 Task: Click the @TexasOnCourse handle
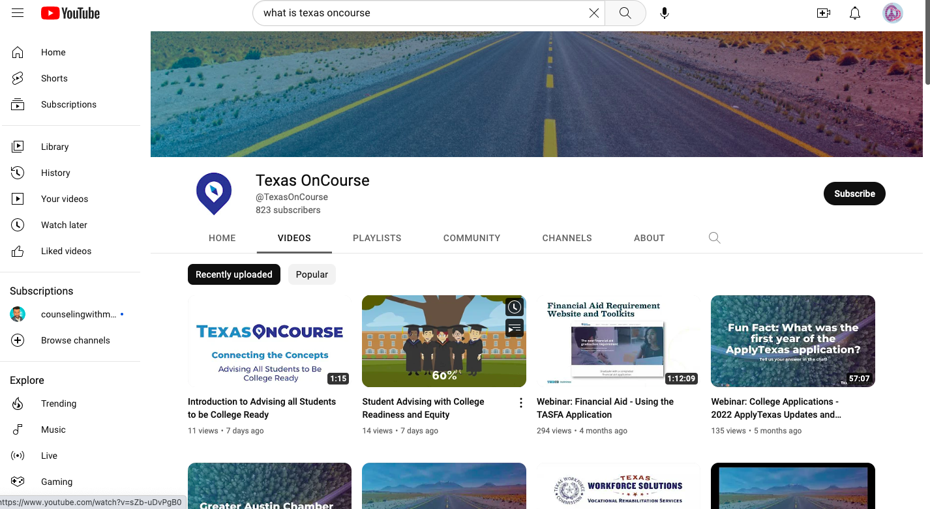click(292, 197)
